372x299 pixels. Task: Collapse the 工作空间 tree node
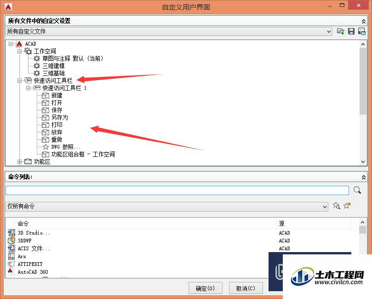(19, 51)
